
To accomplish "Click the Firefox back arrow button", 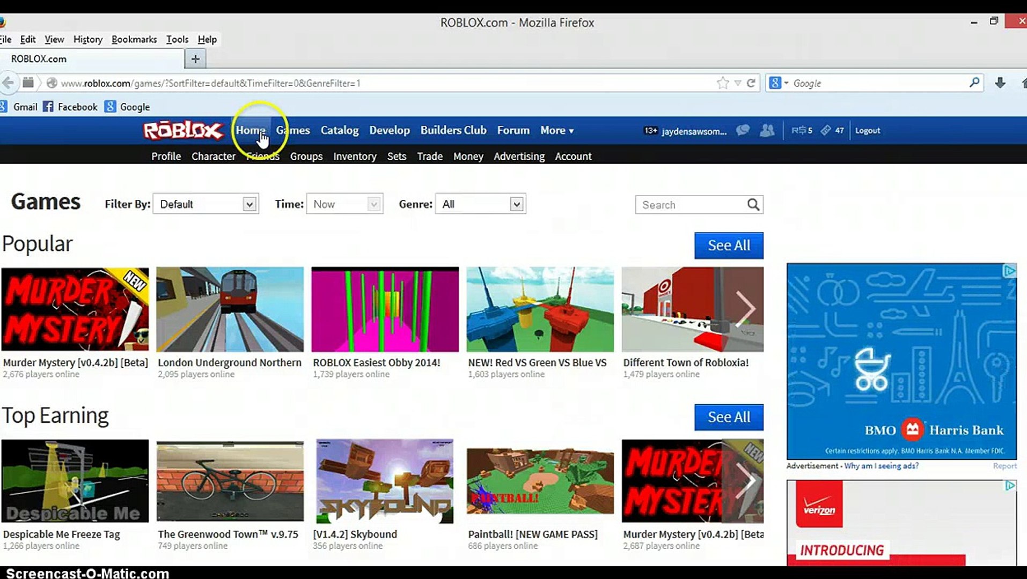I will 8,83.
